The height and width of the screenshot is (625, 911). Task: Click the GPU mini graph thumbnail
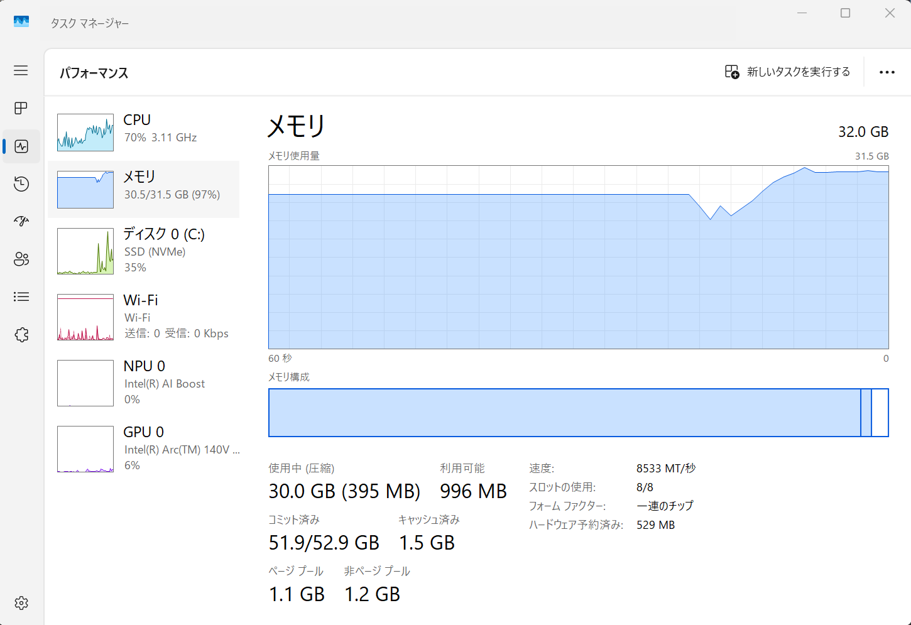(x=85, y=449)
